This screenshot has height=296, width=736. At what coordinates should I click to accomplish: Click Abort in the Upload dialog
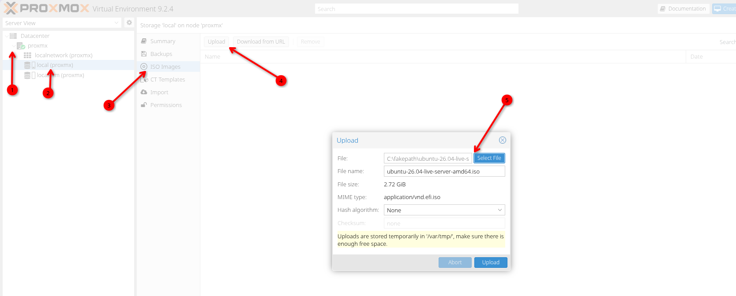(455, 263)
